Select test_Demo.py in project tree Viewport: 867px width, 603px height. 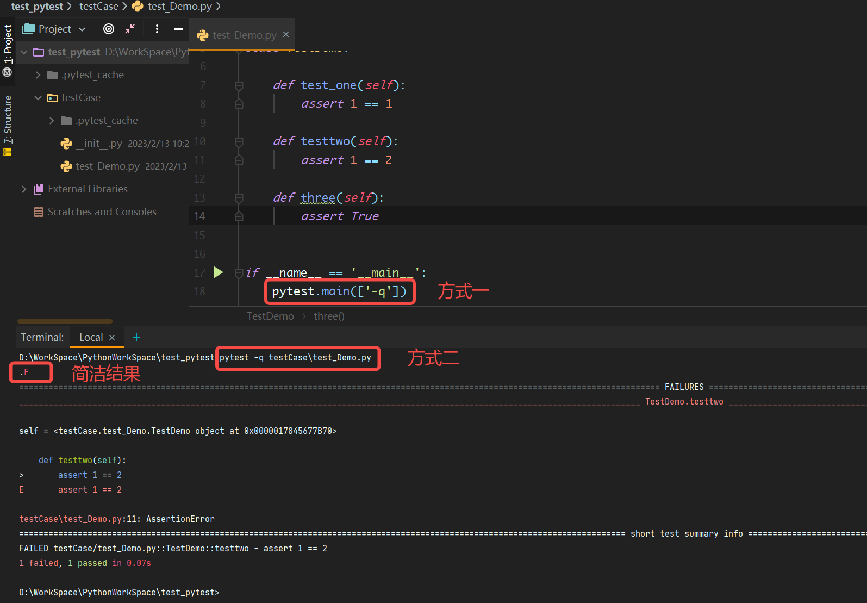tap(107, 166)
